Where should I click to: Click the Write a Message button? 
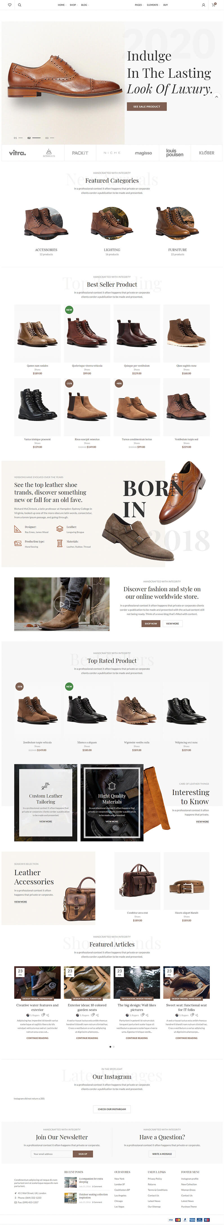[162, 1154]
